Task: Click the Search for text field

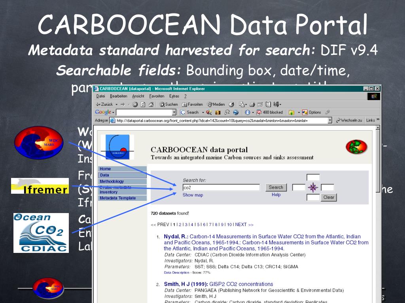Action: [x=221, y=187]
